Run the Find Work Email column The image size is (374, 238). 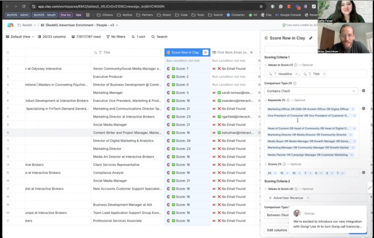point(252,53)
